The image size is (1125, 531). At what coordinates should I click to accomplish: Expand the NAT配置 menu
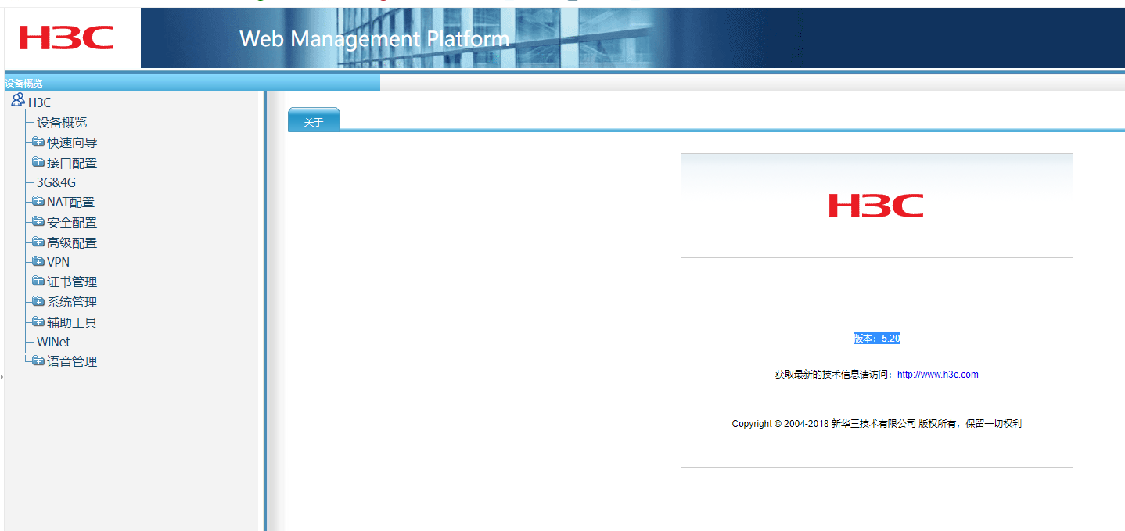[x=70, y=202]
